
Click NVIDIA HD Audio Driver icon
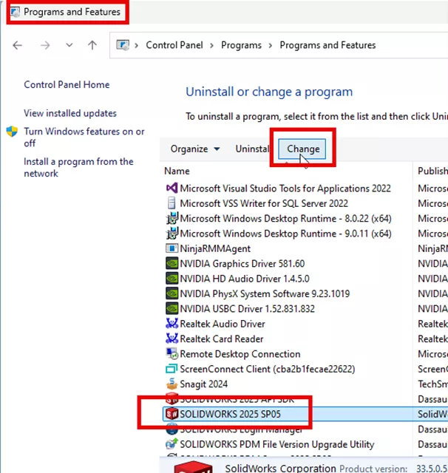tap(172, 279)
